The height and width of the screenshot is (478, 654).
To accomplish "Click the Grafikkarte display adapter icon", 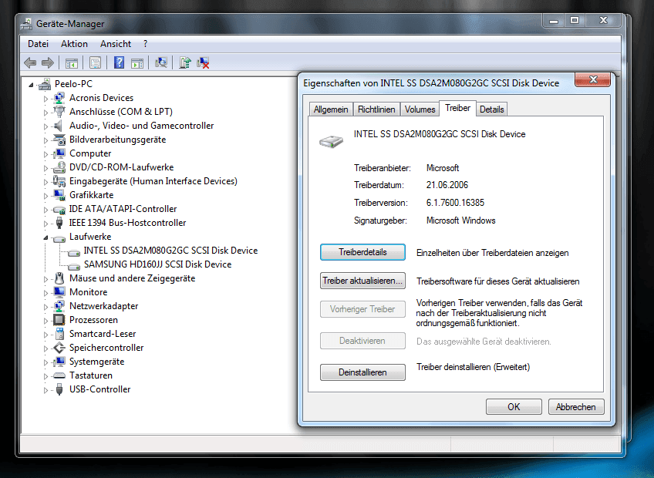I will (x=59, y=195).
